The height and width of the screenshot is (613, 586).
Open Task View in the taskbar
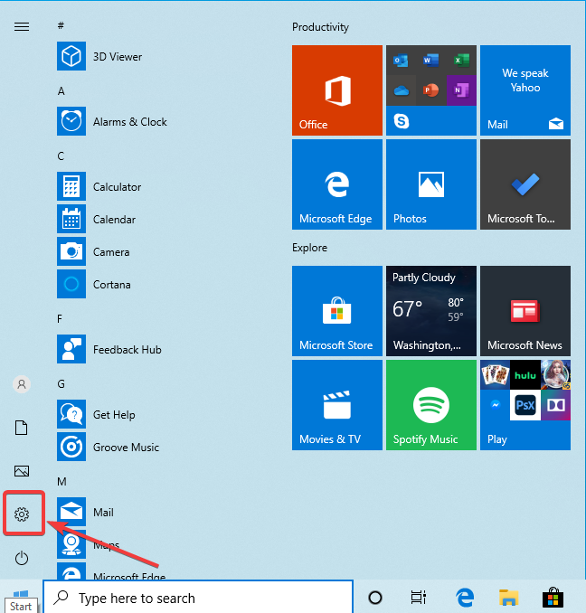(419, 598)
